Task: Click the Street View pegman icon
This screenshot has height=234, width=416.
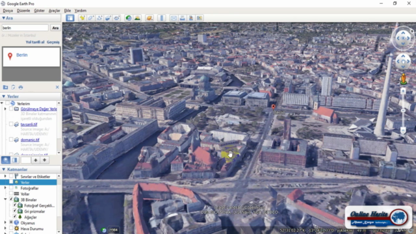Action: click(403, 79)
